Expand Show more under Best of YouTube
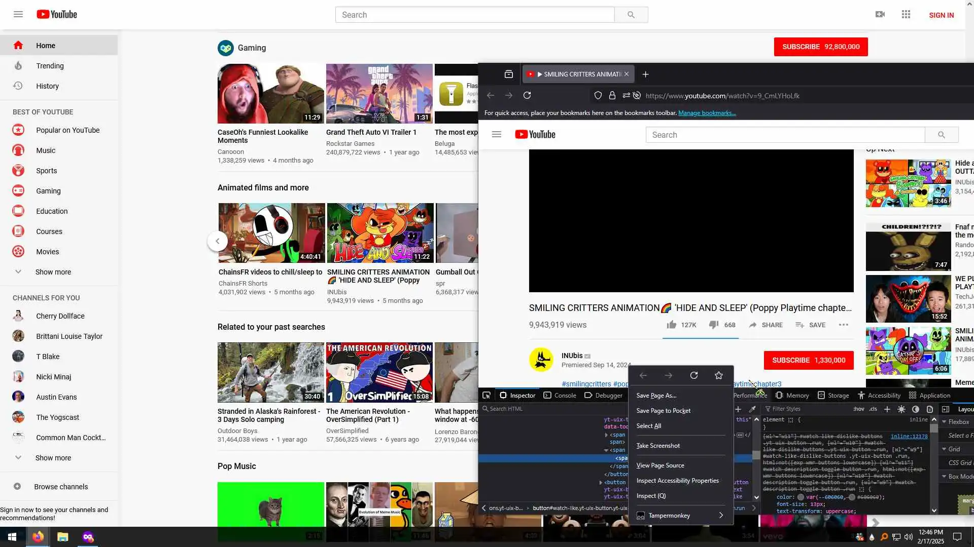 tap(53, 272)
